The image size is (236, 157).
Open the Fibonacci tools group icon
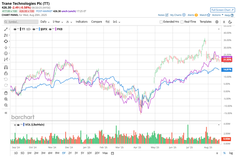click(6, 35)
